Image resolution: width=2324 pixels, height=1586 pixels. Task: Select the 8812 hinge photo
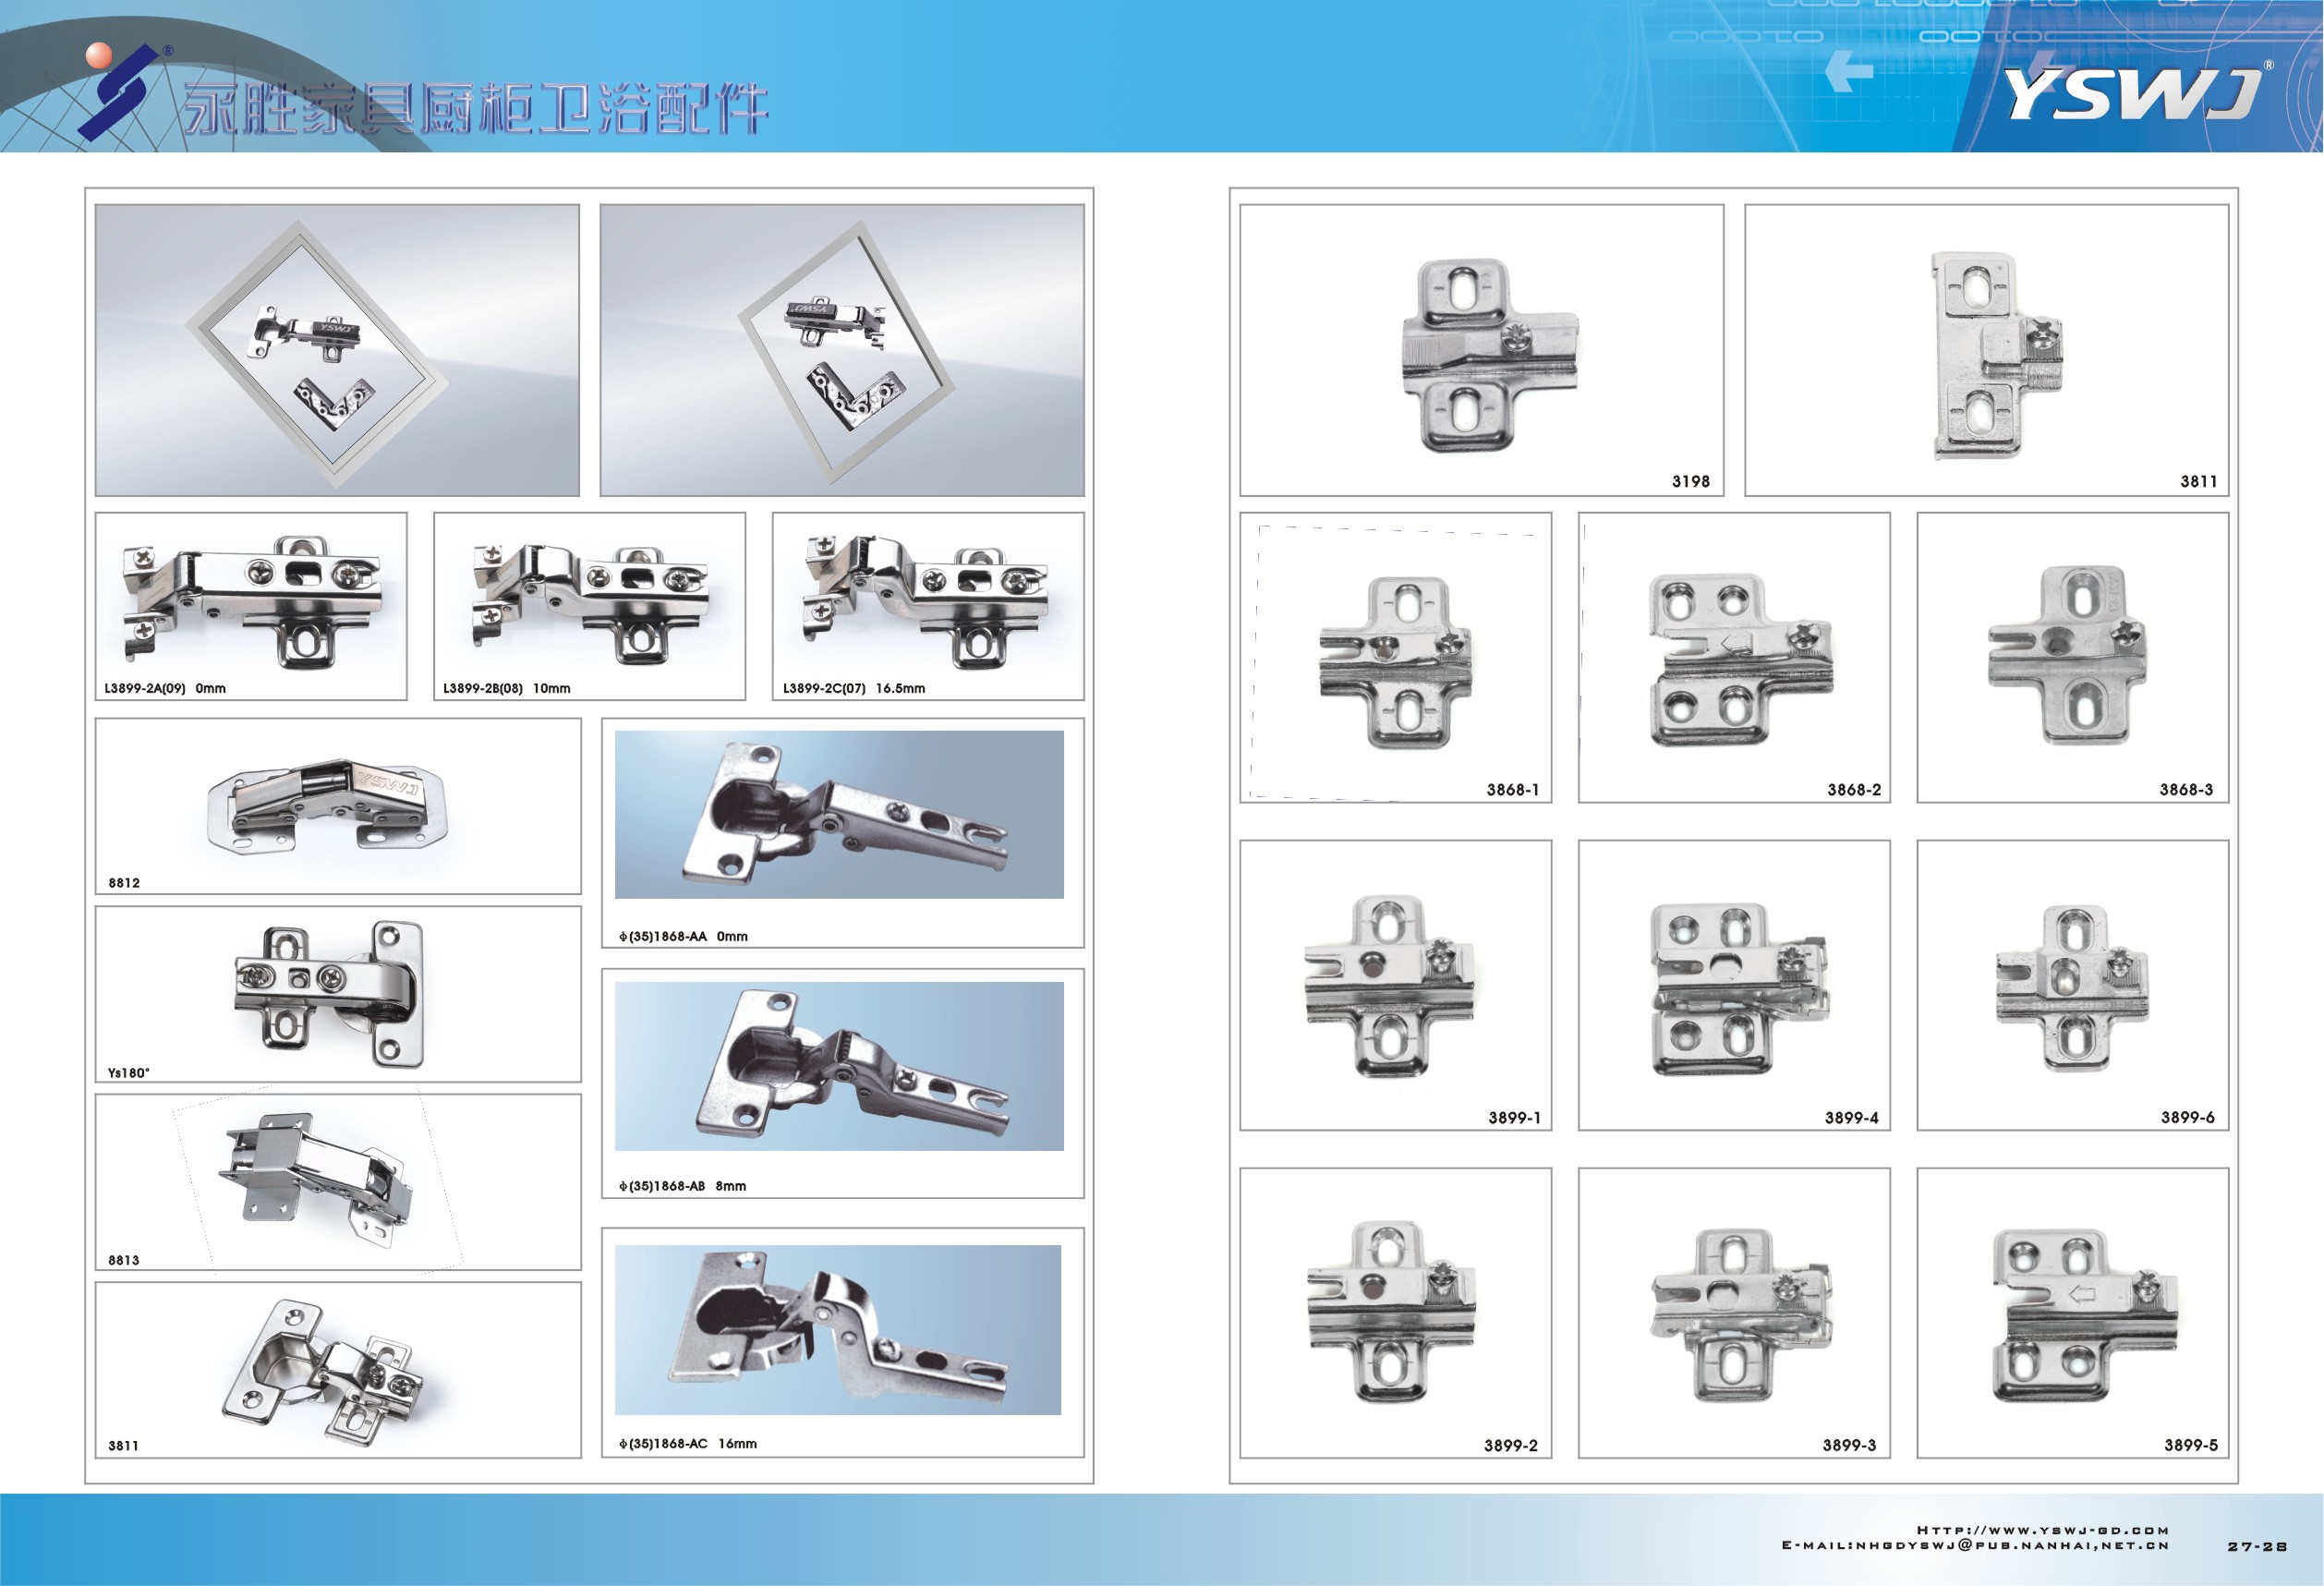click(327, 806)
